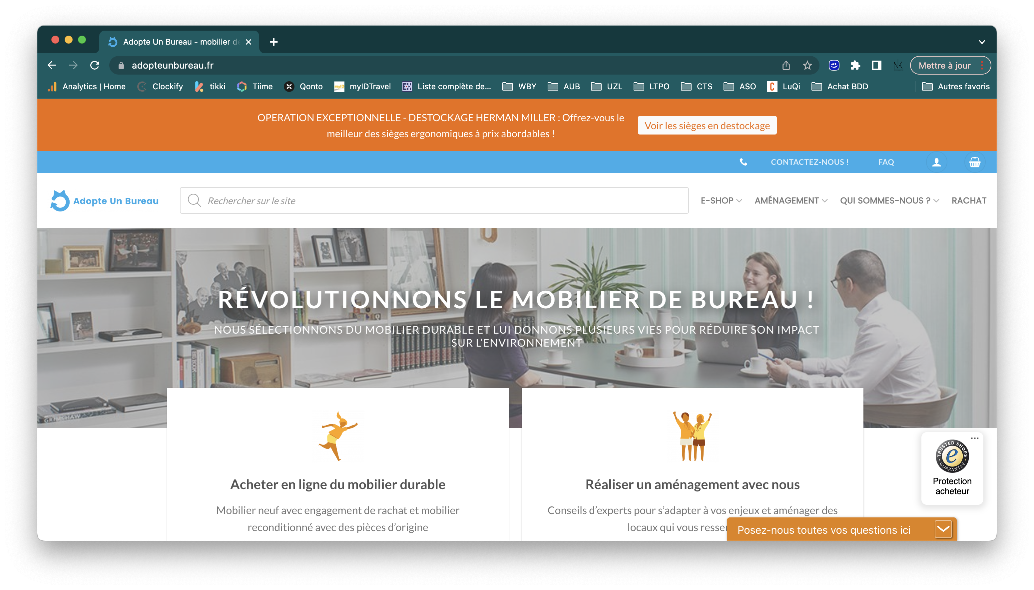
Task: Open the FAQ link
Action: click(886, 162)
